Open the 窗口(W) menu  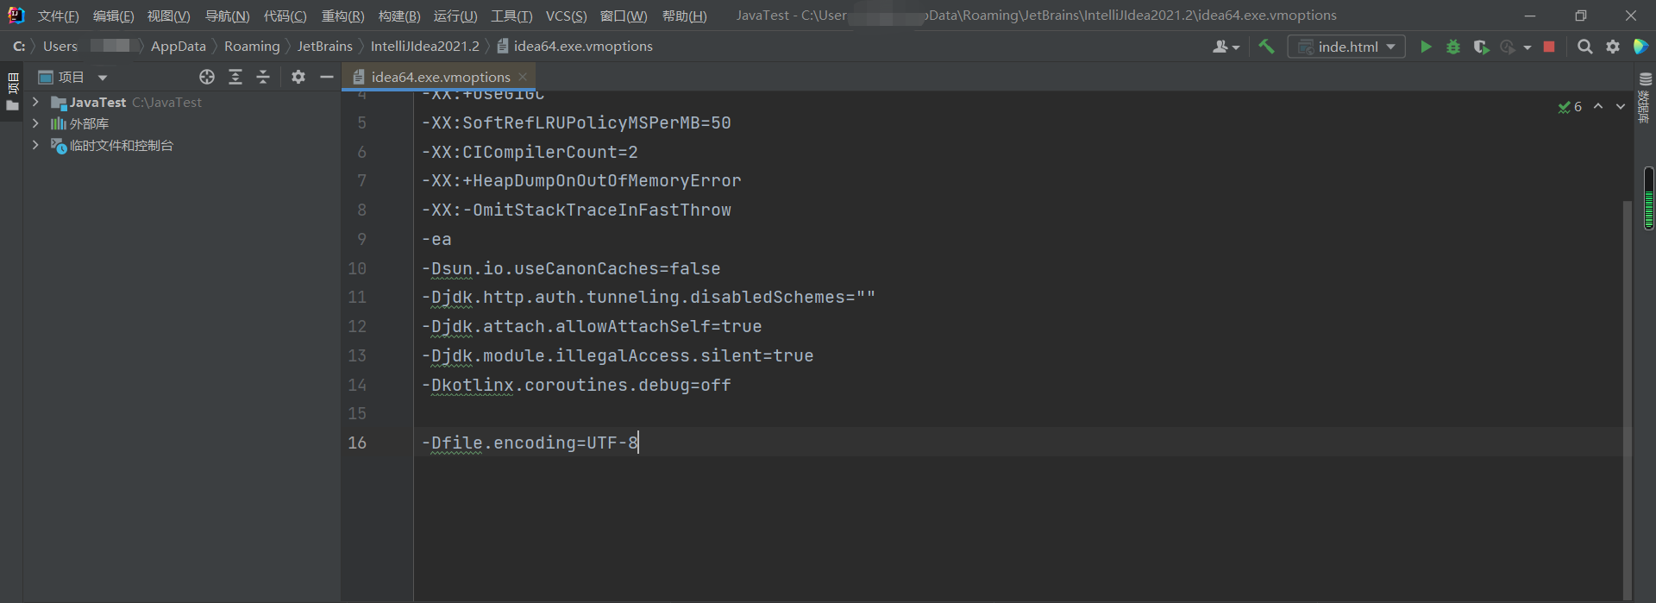(x=624, y=16)
